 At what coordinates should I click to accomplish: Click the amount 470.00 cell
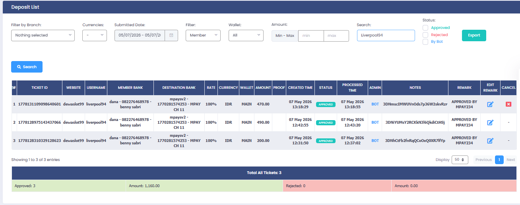pyautogui.click(x=263, y=104)
